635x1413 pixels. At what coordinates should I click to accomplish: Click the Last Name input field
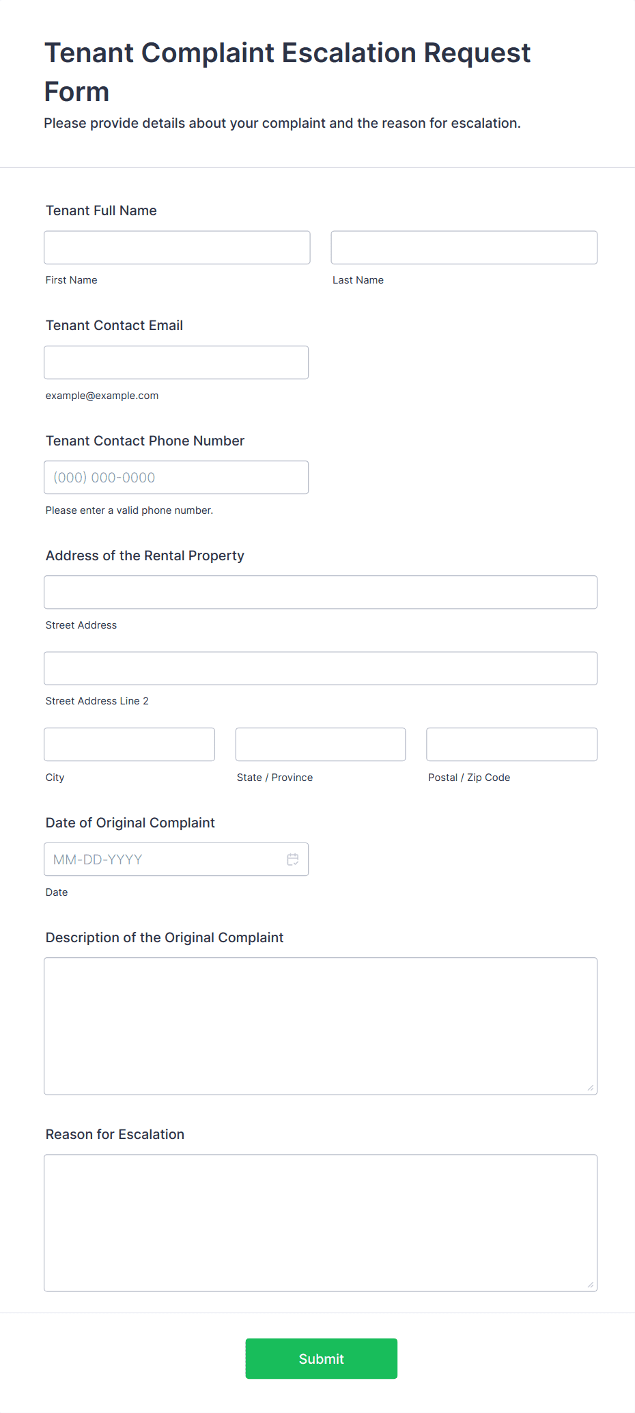[x=464, y=247]
